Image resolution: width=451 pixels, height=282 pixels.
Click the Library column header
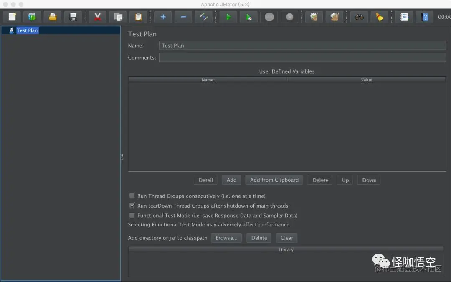286,249
